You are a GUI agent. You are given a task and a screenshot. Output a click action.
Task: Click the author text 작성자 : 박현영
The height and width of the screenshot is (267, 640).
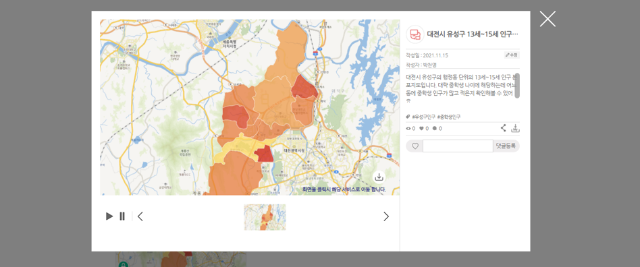click(x=421, y=65)
